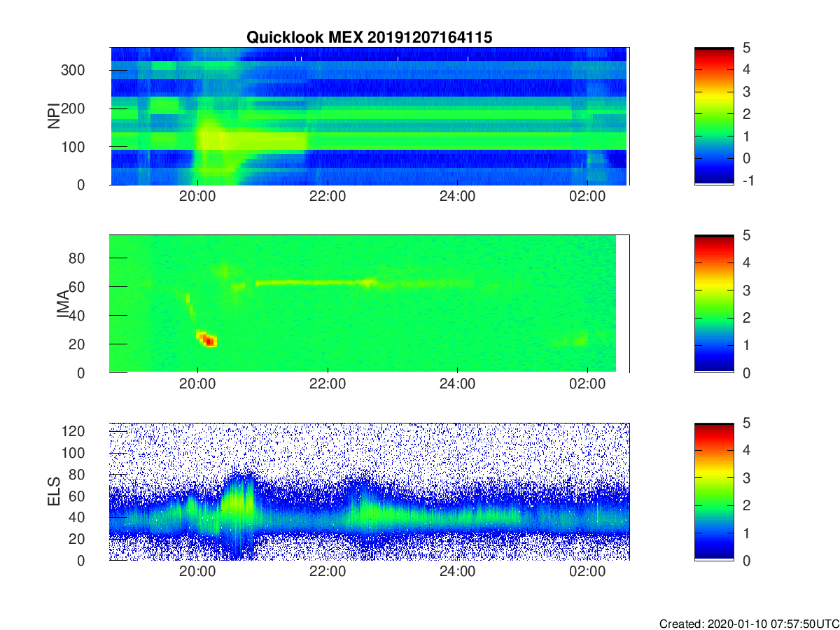The width and height of the screenshot is (840, 630).
Task: Click the 'Created: 2020-01-10 07:57:50UTC' timestamp
Action: (749, 623)
